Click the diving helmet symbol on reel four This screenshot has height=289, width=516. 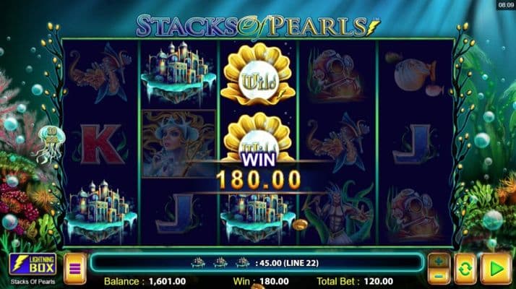pos(336,75)
